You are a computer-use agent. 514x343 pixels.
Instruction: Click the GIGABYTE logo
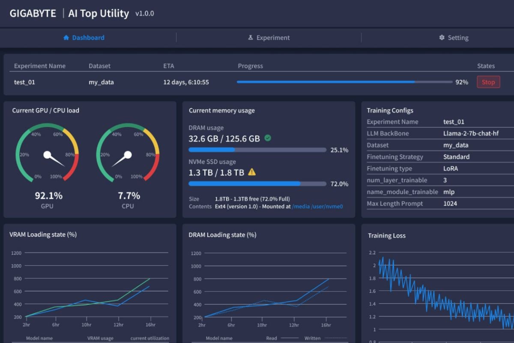click(33, 13)
